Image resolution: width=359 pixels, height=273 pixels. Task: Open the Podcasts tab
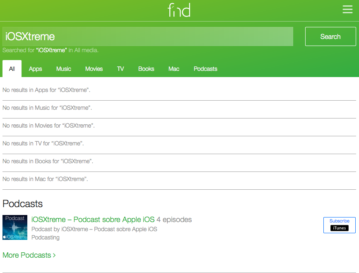coord(205,69)
